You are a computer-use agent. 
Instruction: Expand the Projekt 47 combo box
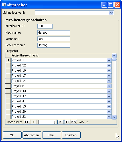(109, 96)
